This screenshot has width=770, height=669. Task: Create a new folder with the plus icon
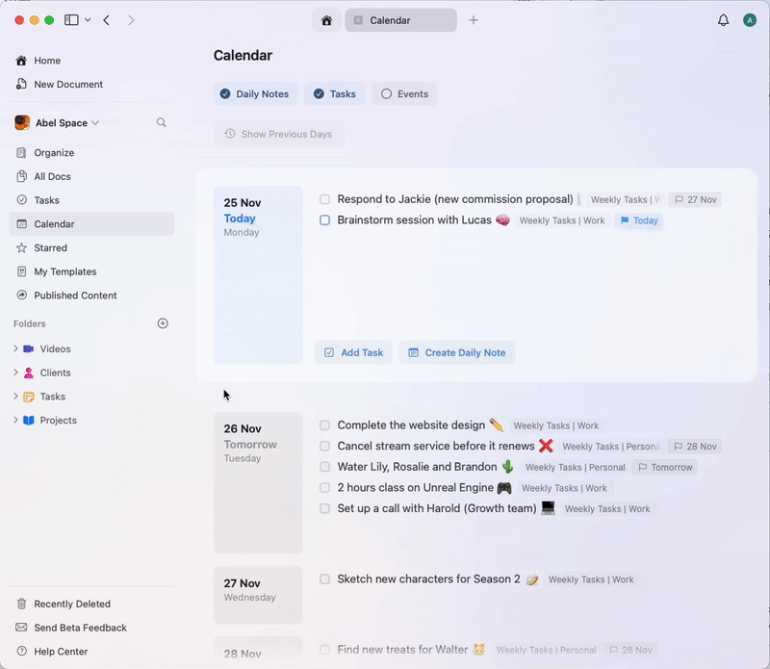click(x=163, y=323)
